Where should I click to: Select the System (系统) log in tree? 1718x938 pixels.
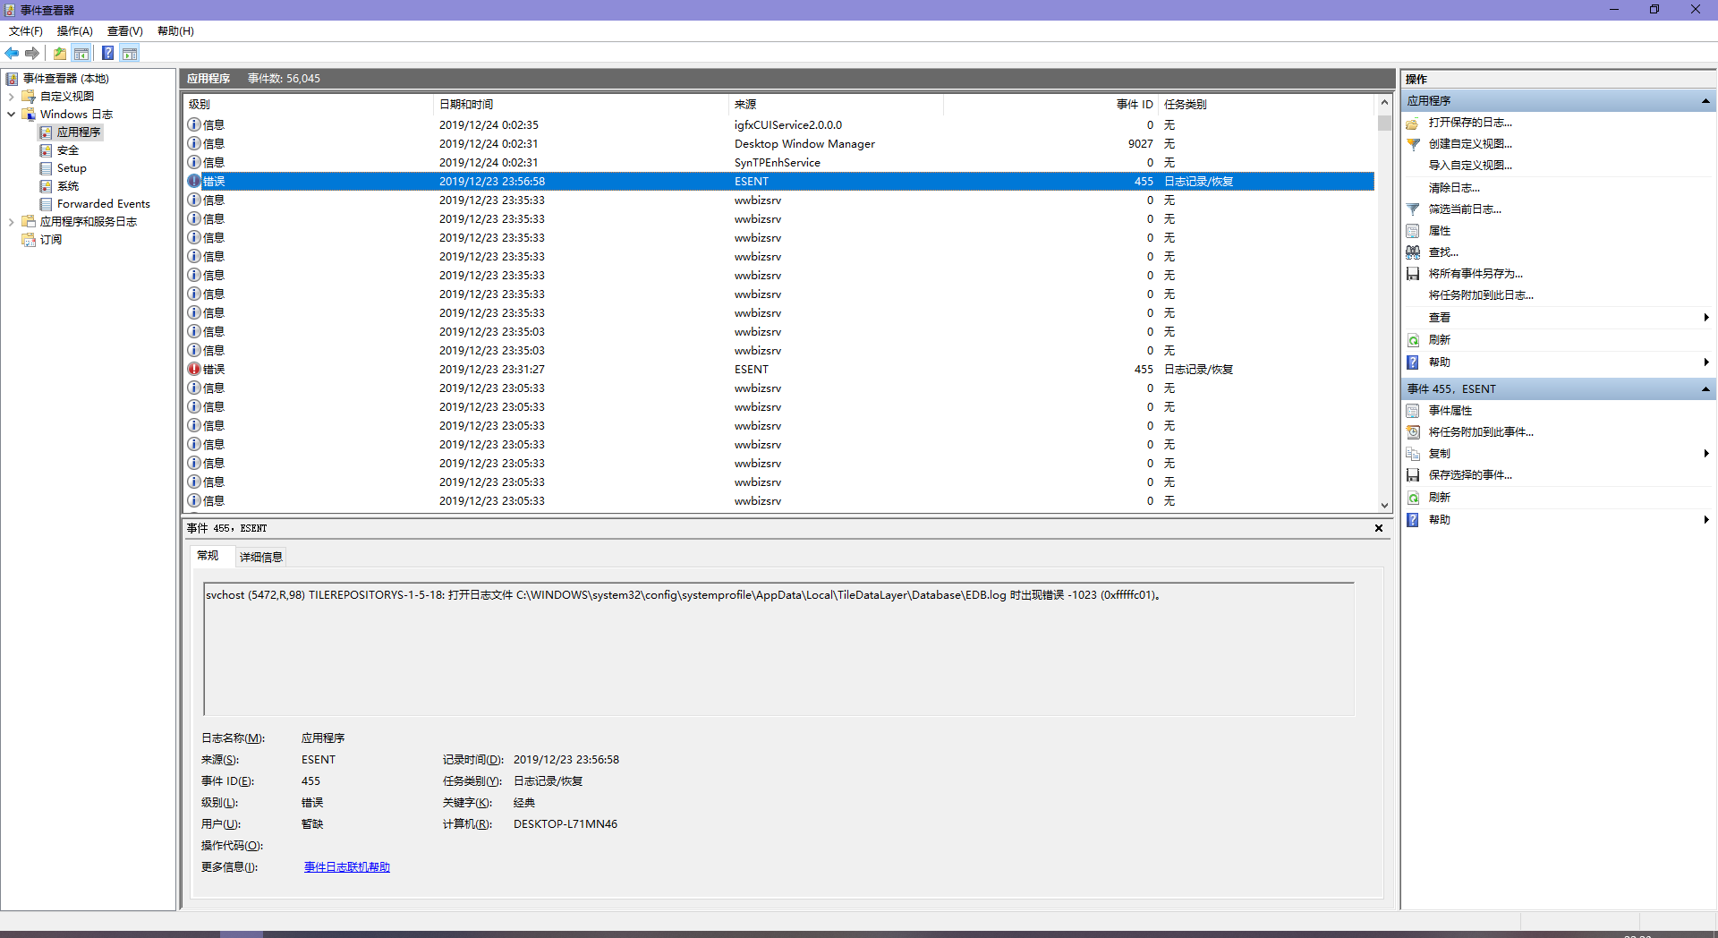click(68, 186)
